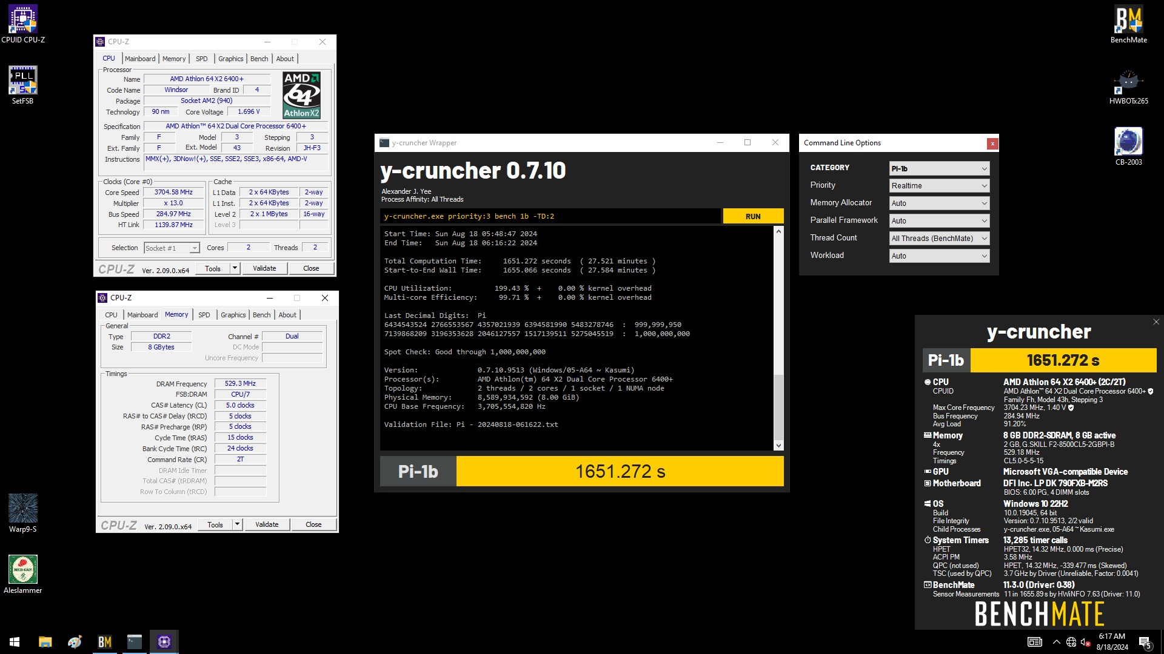The image size is (1164, 654).
Task: Click Validate in the lower CPU-Z window
Action: coord(267,524)
